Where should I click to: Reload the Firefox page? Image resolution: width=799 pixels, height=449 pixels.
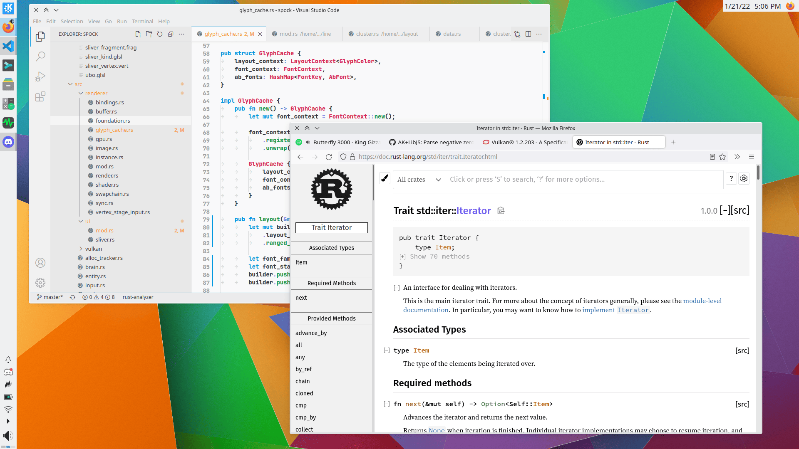pos(329,157)
